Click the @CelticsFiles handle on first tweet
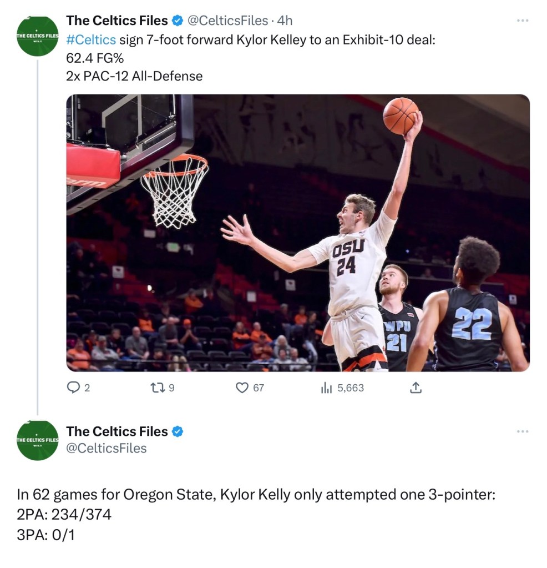547x568 pixels. [227, 21]
